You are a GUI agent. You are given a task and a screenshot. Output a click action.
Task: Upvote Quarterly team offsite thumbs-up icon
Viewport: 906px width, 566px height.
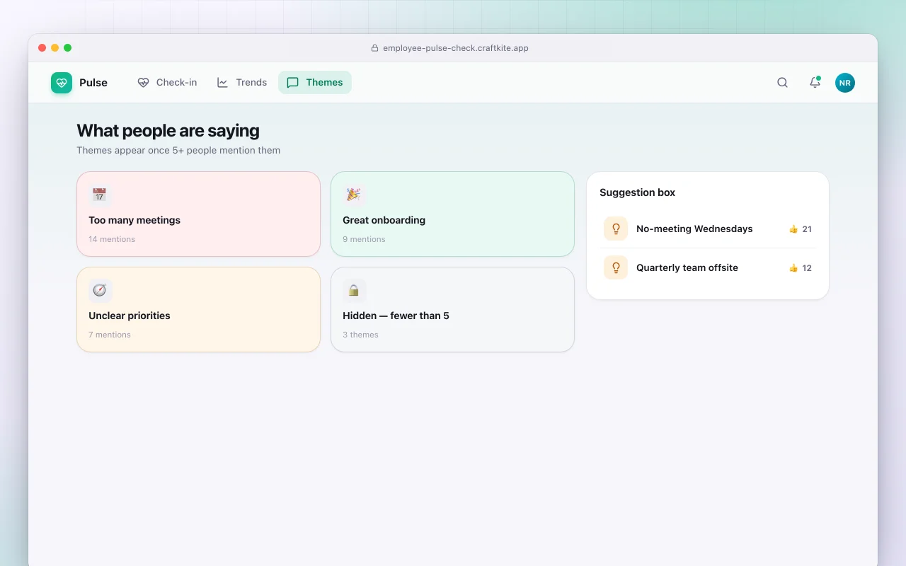[x=793, y=268]
